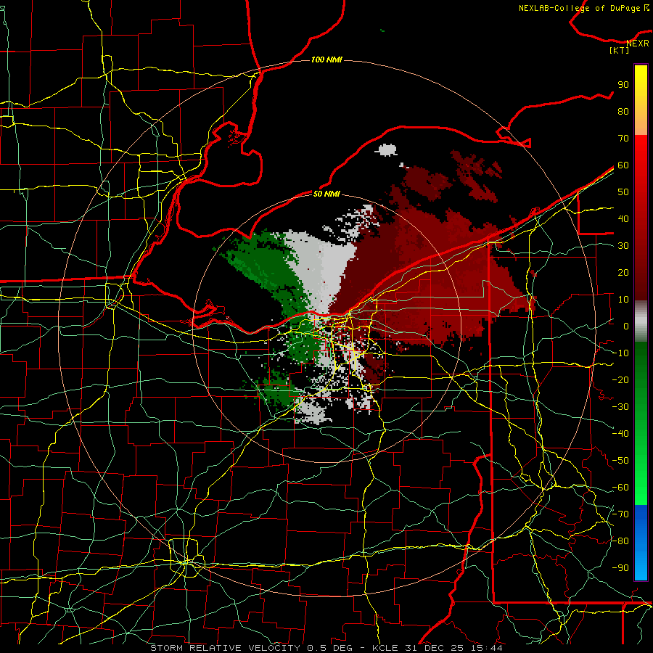Image resolution: width=653 pixels, height=653 pixels.
Task: Select the 0 value on the velocity scale
Action: click(626, 326)
